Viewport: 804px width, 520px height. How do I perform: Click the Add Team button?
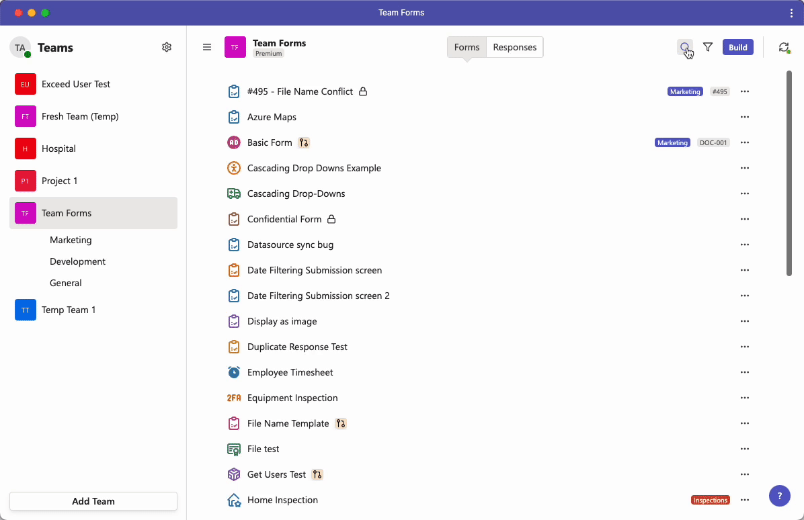[93, 501]
